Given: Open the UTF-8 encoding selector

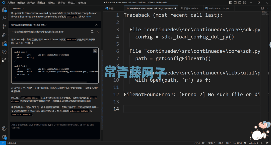Looking at the screenshot, I should 220,143.
